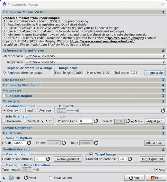Collapse Gradient Correction section
Image resolution: width=167 pixels, height=182 pixels.
pyautogui.click(x=163, y=149)
